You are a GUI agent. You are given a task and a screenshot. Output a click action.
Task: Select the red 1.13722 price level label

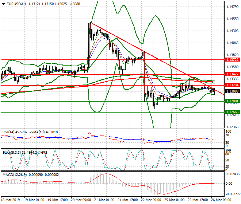(232, 60)
